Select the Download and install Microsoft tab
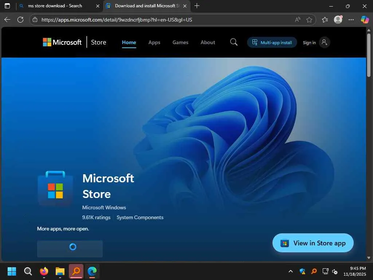This screenshot has width=373, height=280. [x=146, y=6]
